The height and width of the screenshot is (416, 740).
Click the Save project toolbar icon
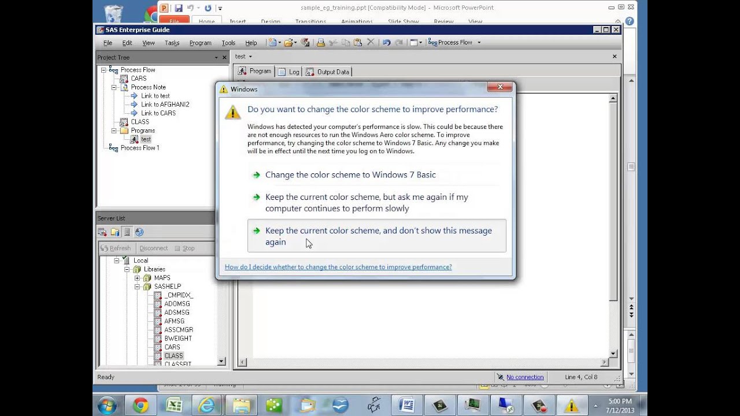[x=305, y=43]
